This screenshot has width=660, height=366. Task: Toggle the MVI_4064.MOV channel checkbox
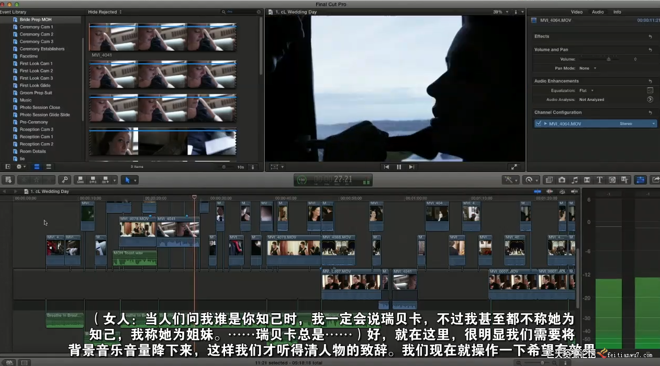(538, 124)
